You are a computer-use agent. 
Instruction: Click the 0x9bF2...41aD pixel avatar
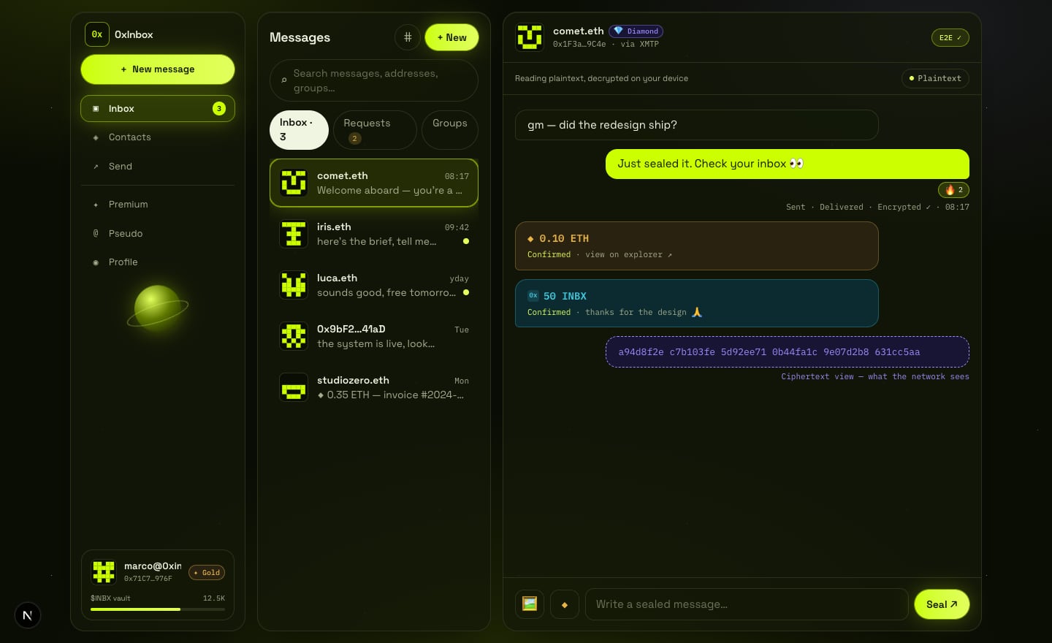(x=294, y=336)
